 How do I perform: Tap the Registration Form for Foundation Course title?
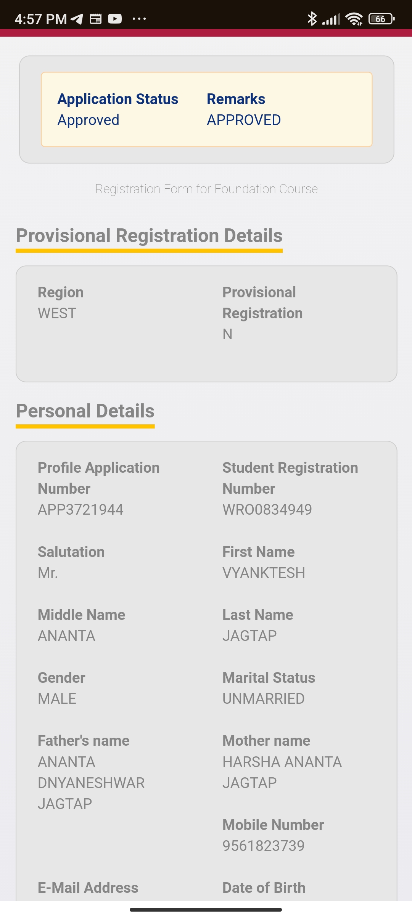click(206, 189)
